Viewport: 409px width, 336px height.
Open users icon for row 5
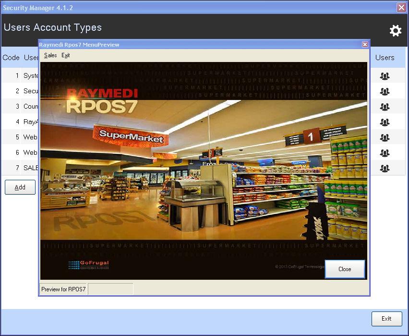(385, 137)
